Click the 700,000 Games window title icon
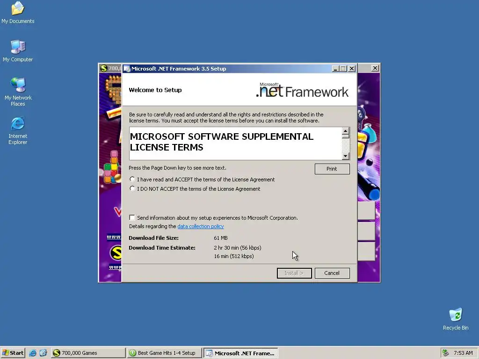Image resolution: width=479 pixels, height=359 pixels. tap(104, 68)
